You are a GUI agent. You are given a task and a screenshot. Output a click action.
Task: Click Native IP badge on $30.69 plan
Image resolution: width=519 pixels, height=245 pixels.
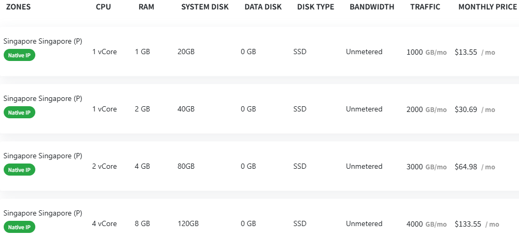[x=19, y=113]
